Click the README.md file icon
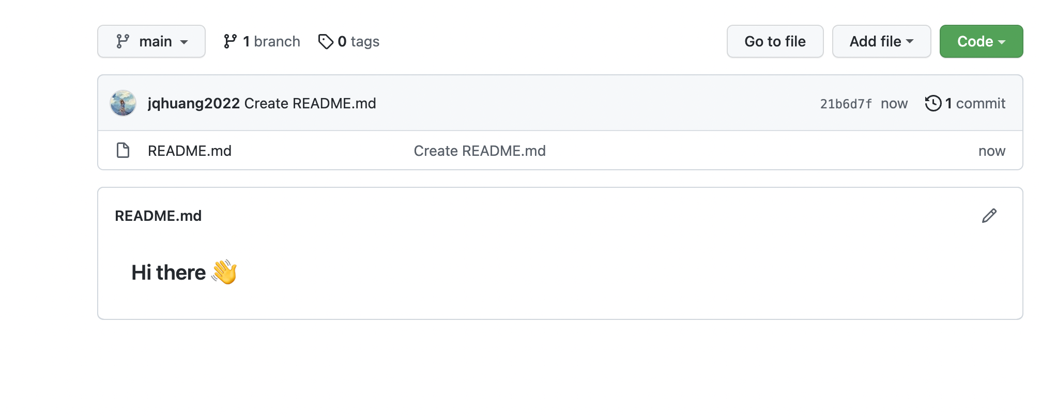Viewport: 1041px width, 420px height. tap(123, 151)
